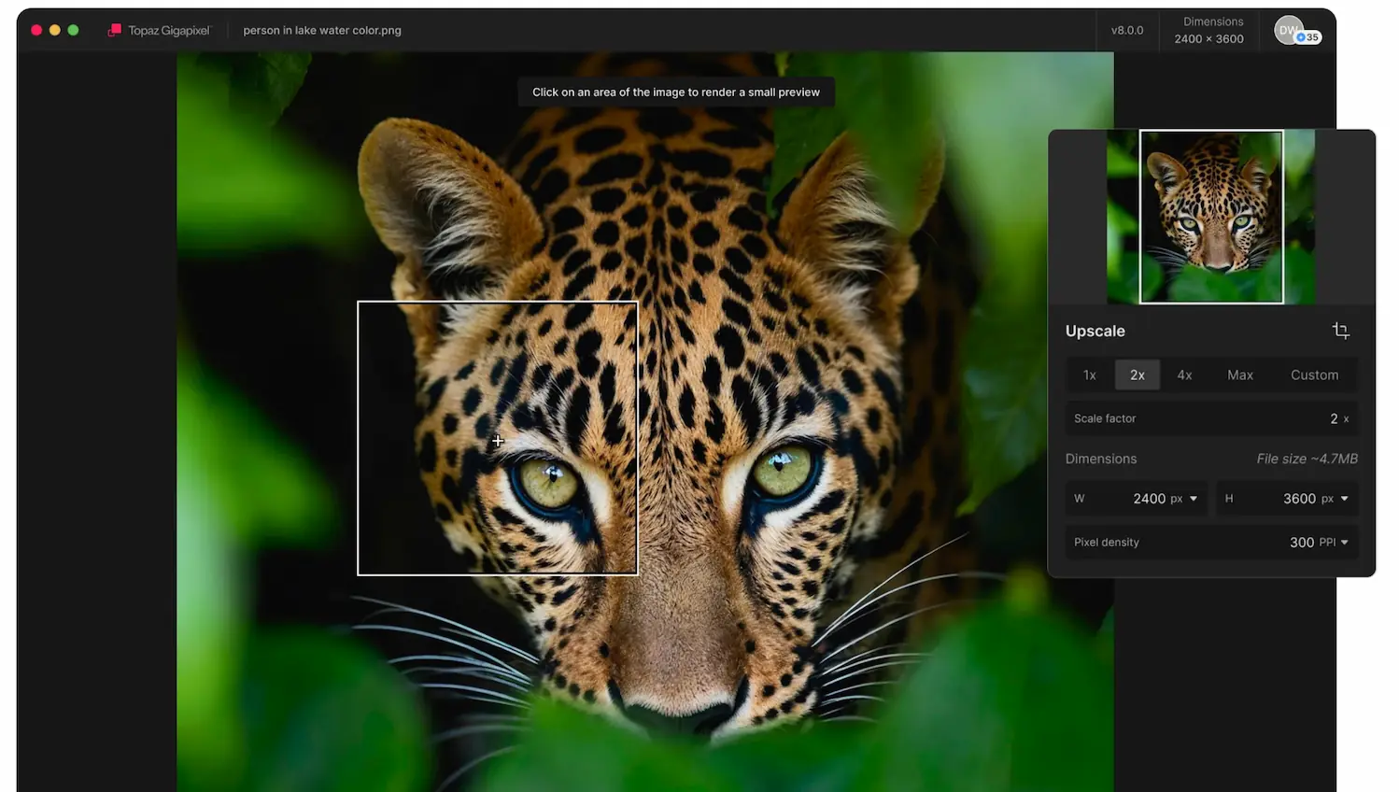The height and width of the screenshot is (792, 1399).
Task: Click the pixel density value 300
Action: (x=1301, y=543)
